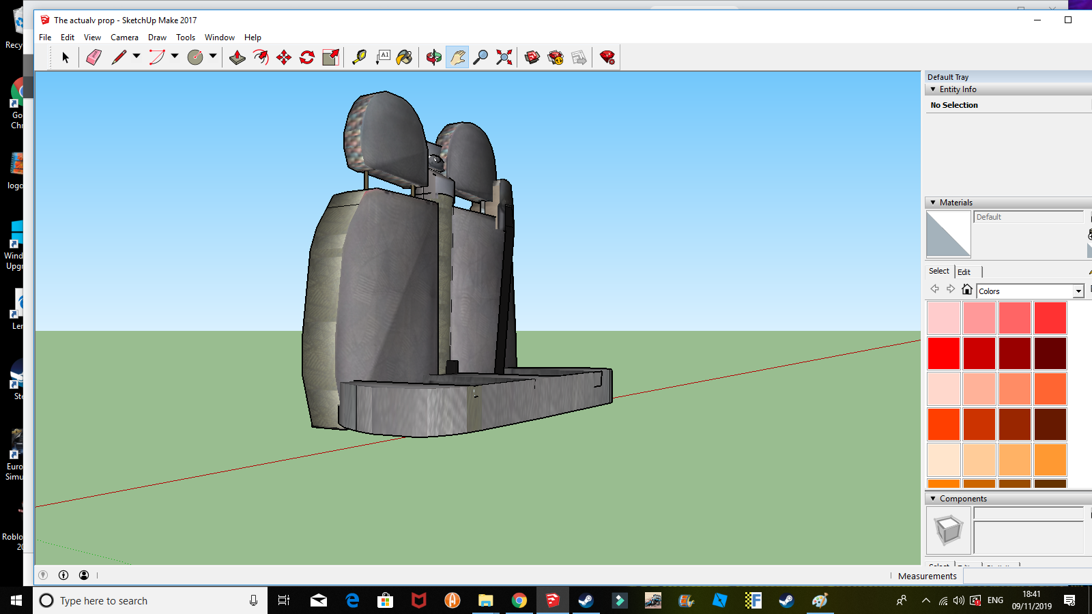Click the taskbar search box
1092x614 pixels.
(x=150, y=600)
